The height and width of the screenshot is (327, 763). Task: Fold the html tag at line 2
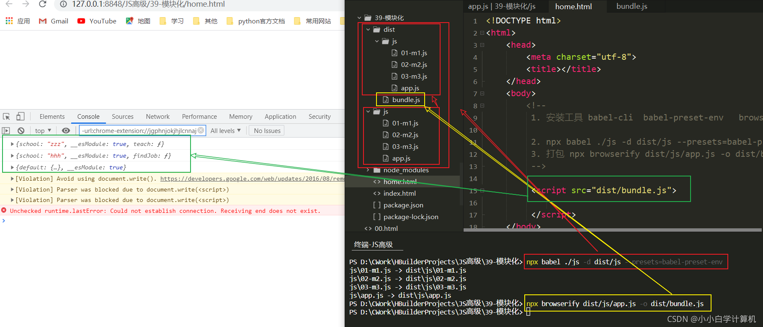(x=482, y=33)
